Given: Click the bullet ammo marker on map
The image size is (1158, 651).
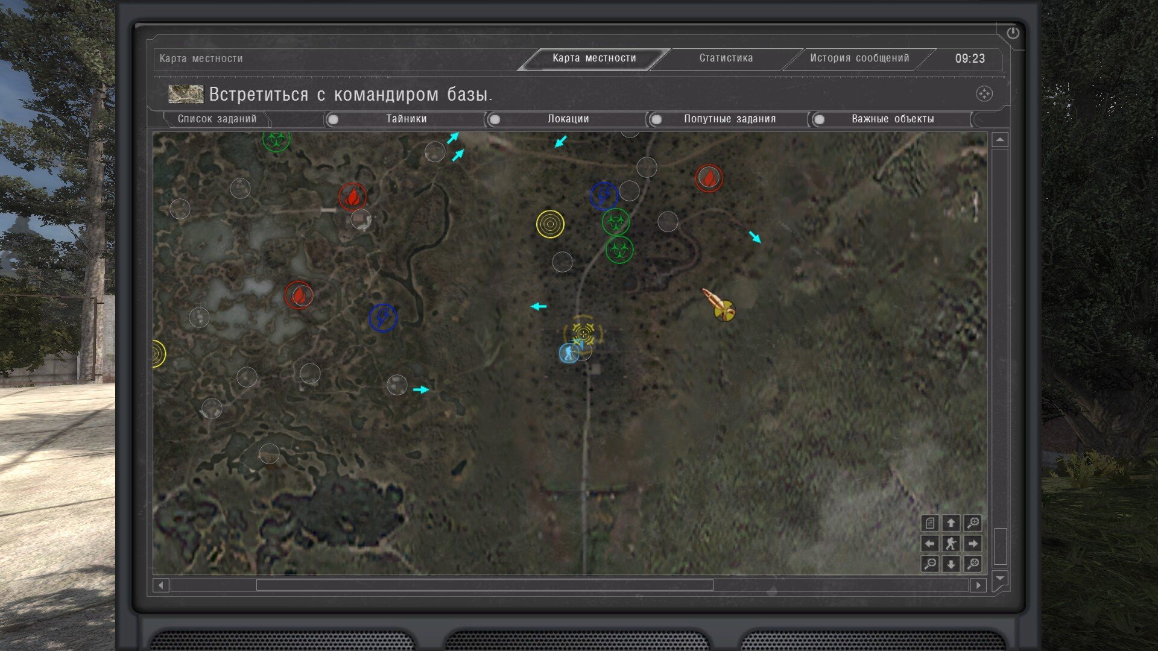Looking at the screenshot, I should 719,305.
